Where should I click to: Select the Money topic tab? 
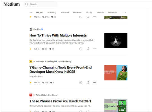click(x=89, y=12)
